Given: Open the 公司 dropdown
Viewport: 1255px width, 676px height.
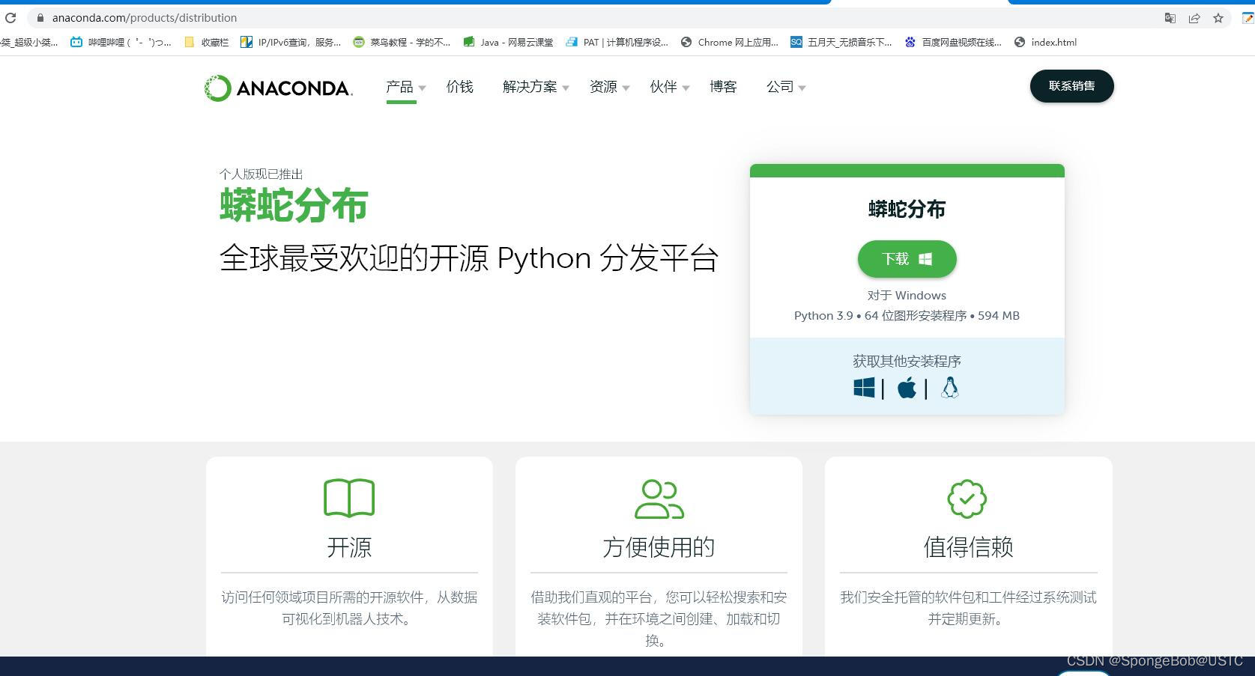Looking at the screenshot, I should click(x=781, y=87).
